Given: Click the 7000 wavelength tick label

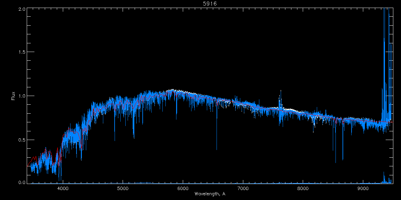Looking at the screenshot, I should (243, 188).
